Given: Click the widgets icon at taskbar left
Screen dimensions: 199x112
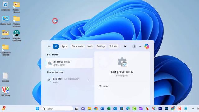Looking at the screenshot, I should 3,108.
